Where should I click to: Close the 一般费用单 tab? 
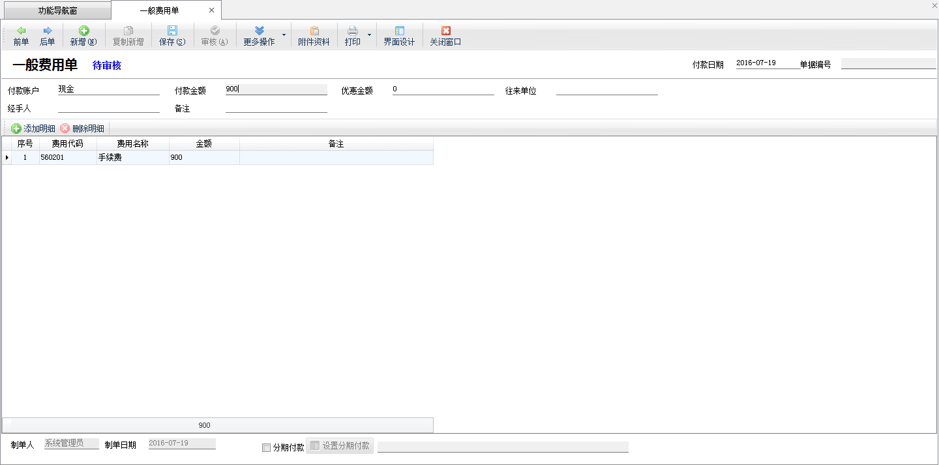pyautogui.click(x=211, y=10)
